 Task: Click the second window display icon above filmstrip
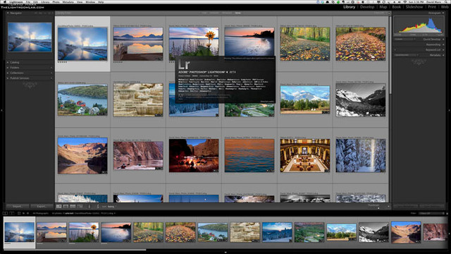[x=12, y=213]
